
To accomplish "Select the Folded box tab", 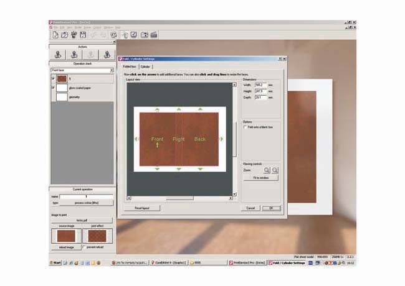I will pos(130,67).
